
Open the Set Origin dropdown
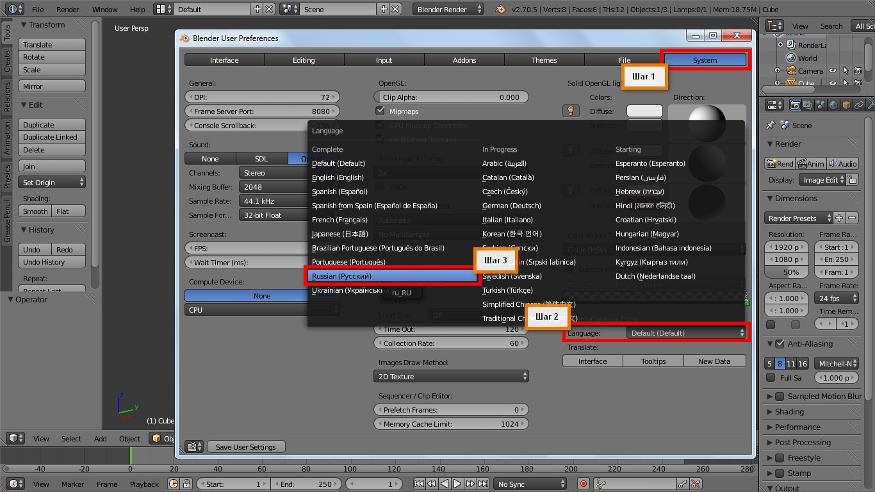[52, 182]
